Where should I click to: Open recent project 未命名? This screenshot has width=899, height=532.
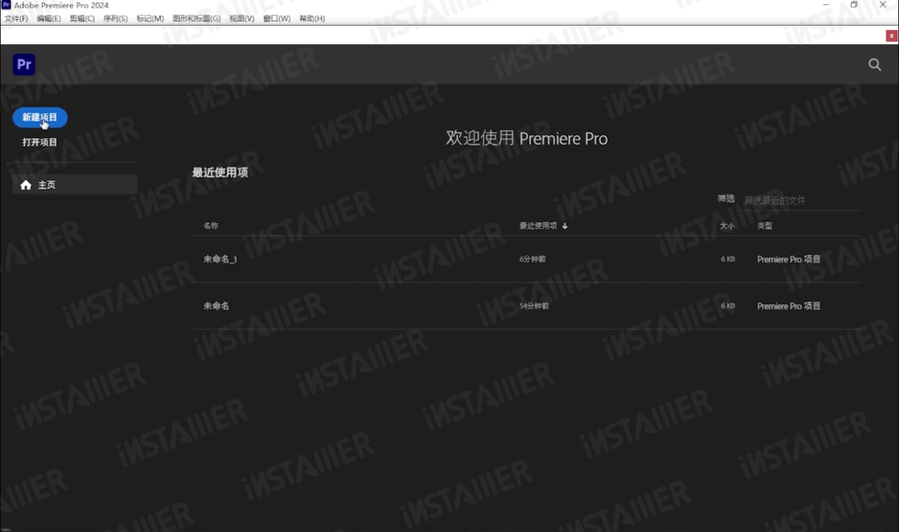coord(216,306)
